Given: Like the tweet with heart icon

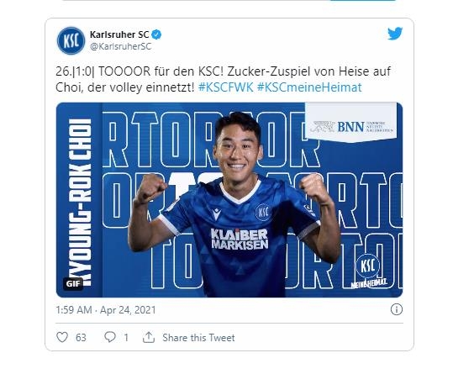Looking at the screenshot, I should click(x=62, y=337).
